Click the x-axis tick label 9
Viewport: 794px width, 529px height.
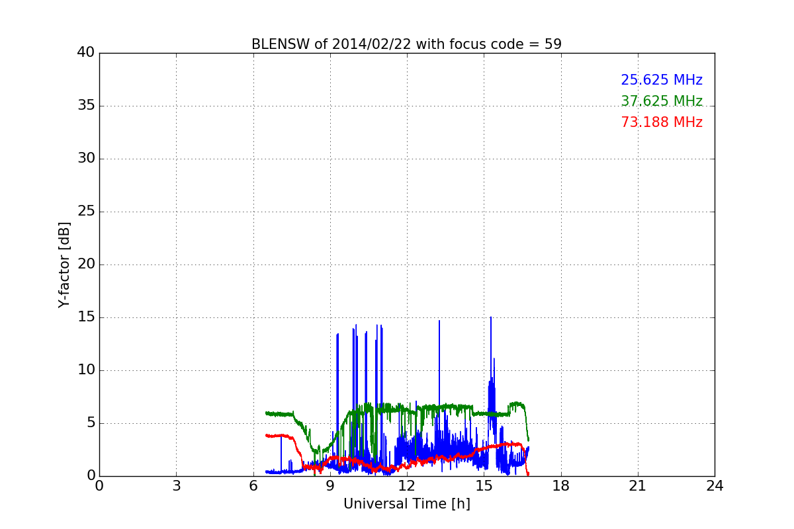pyautogui.click(x=330, y=486)
